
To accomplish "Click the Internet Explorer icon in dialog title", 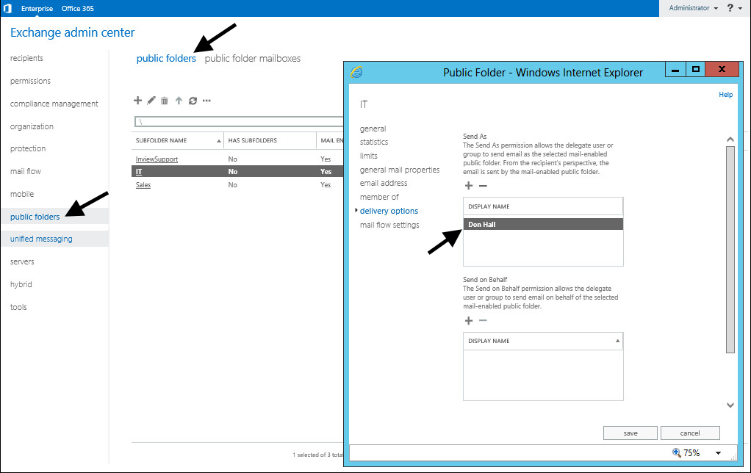I will (357, 72).
